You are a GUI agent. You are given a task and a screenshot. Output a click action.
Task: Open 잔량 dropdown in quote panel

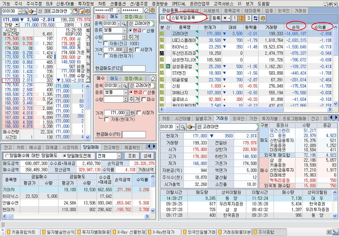(x=17, y=25)
